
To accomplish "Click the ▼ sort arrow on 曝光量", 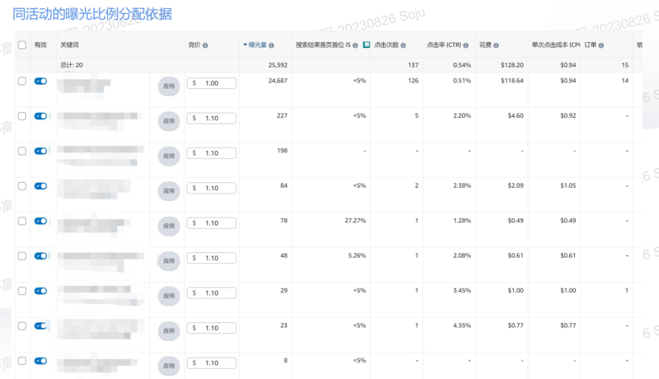I will click(x=247, y=45).
